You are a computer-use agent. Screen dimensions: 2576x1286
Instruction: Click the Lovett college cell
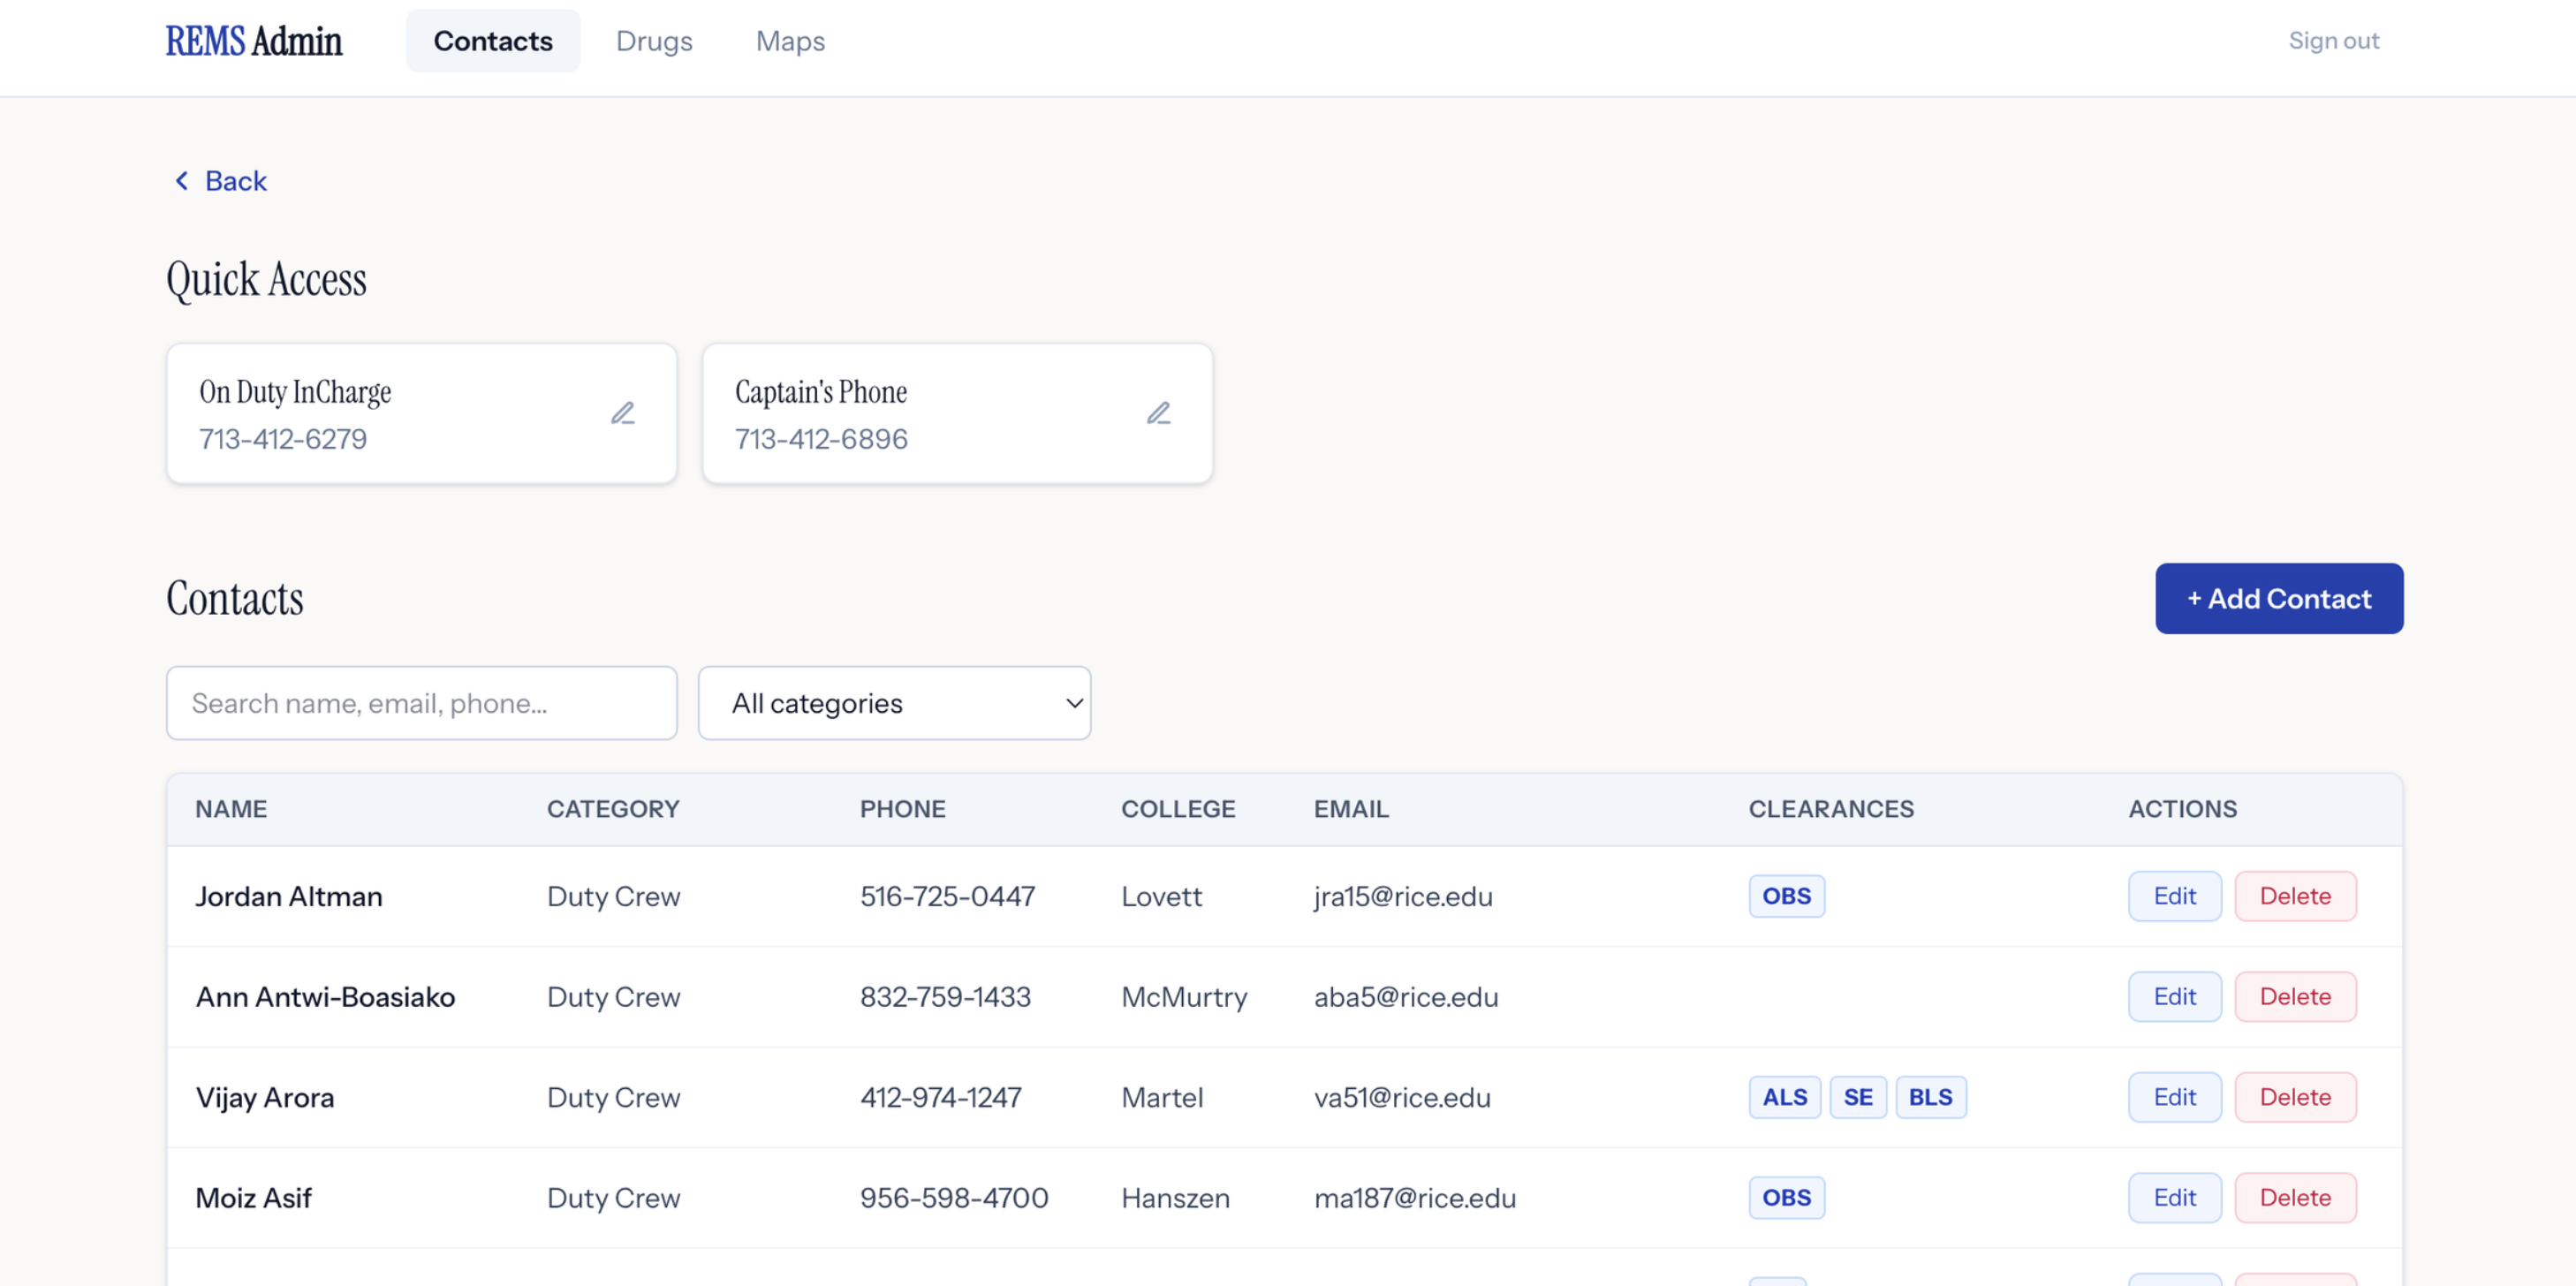tap(1161, 896)
